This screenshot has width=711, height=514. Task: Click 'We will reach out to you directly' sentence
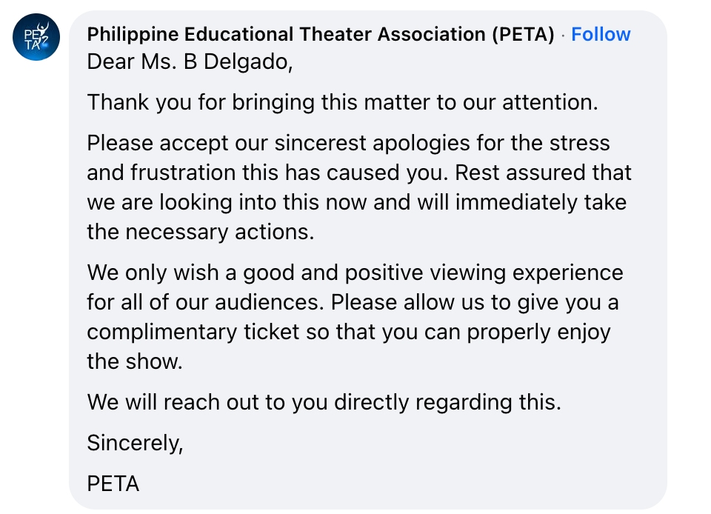324,402
